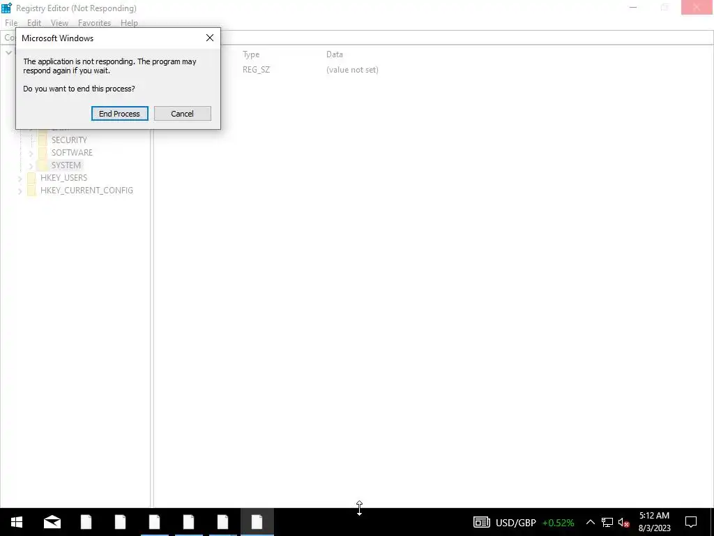Image resolution: width=714 pixels, height=536 pixels.
Task: Select HKEY_CURRENT_CONFIG in the tree
Action: tap(86, 191)
